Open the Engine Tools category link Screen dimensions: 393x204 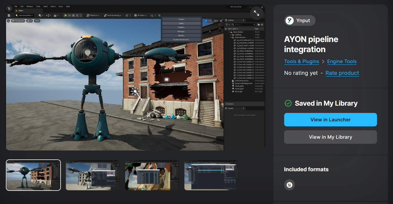[342, 61]
